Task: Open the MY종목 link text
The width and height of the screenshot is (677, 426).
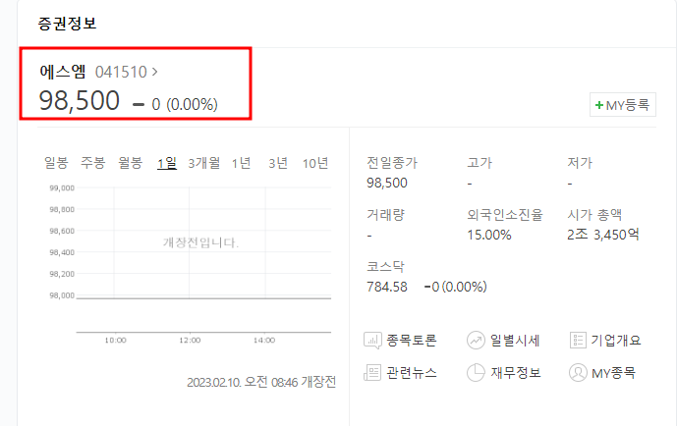Action: pyautogui.click(x=613, y=373)
